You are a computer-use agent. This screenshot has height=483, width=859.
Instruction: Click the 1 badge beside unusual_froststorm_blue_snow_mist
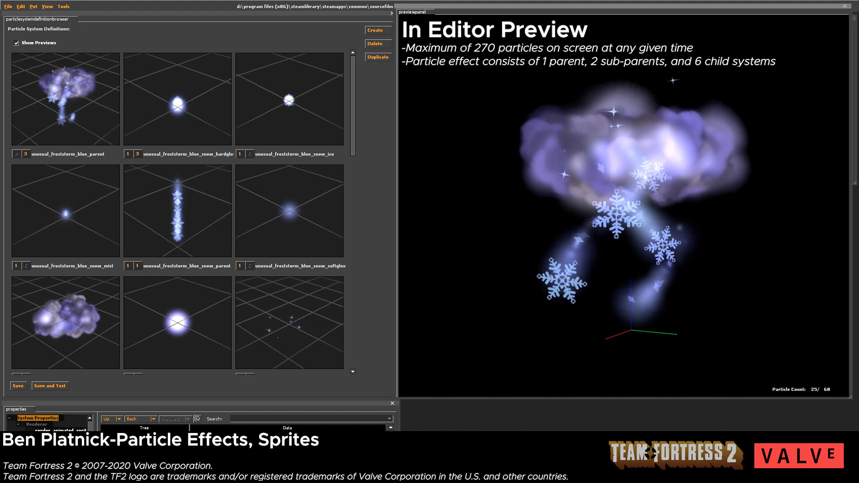click(x=16, y=265)
